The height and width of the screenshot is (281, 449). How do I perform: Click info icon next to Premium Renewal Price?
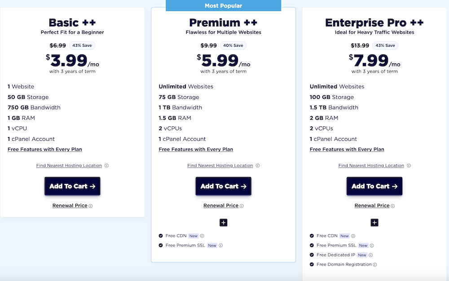tap(242, 206)
